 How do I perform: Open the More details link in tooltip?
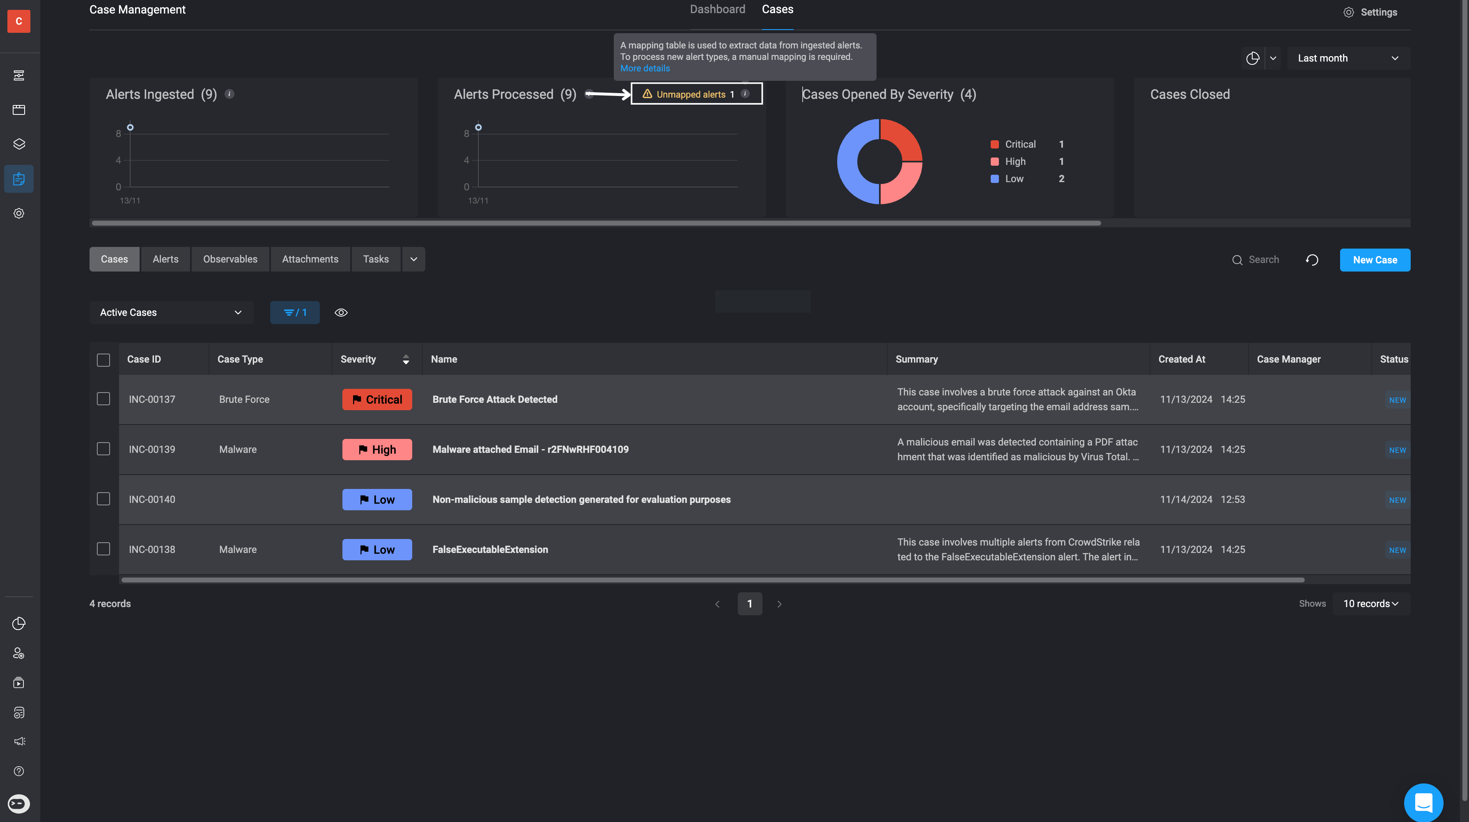pyautogui.click(x=645, y=68)
